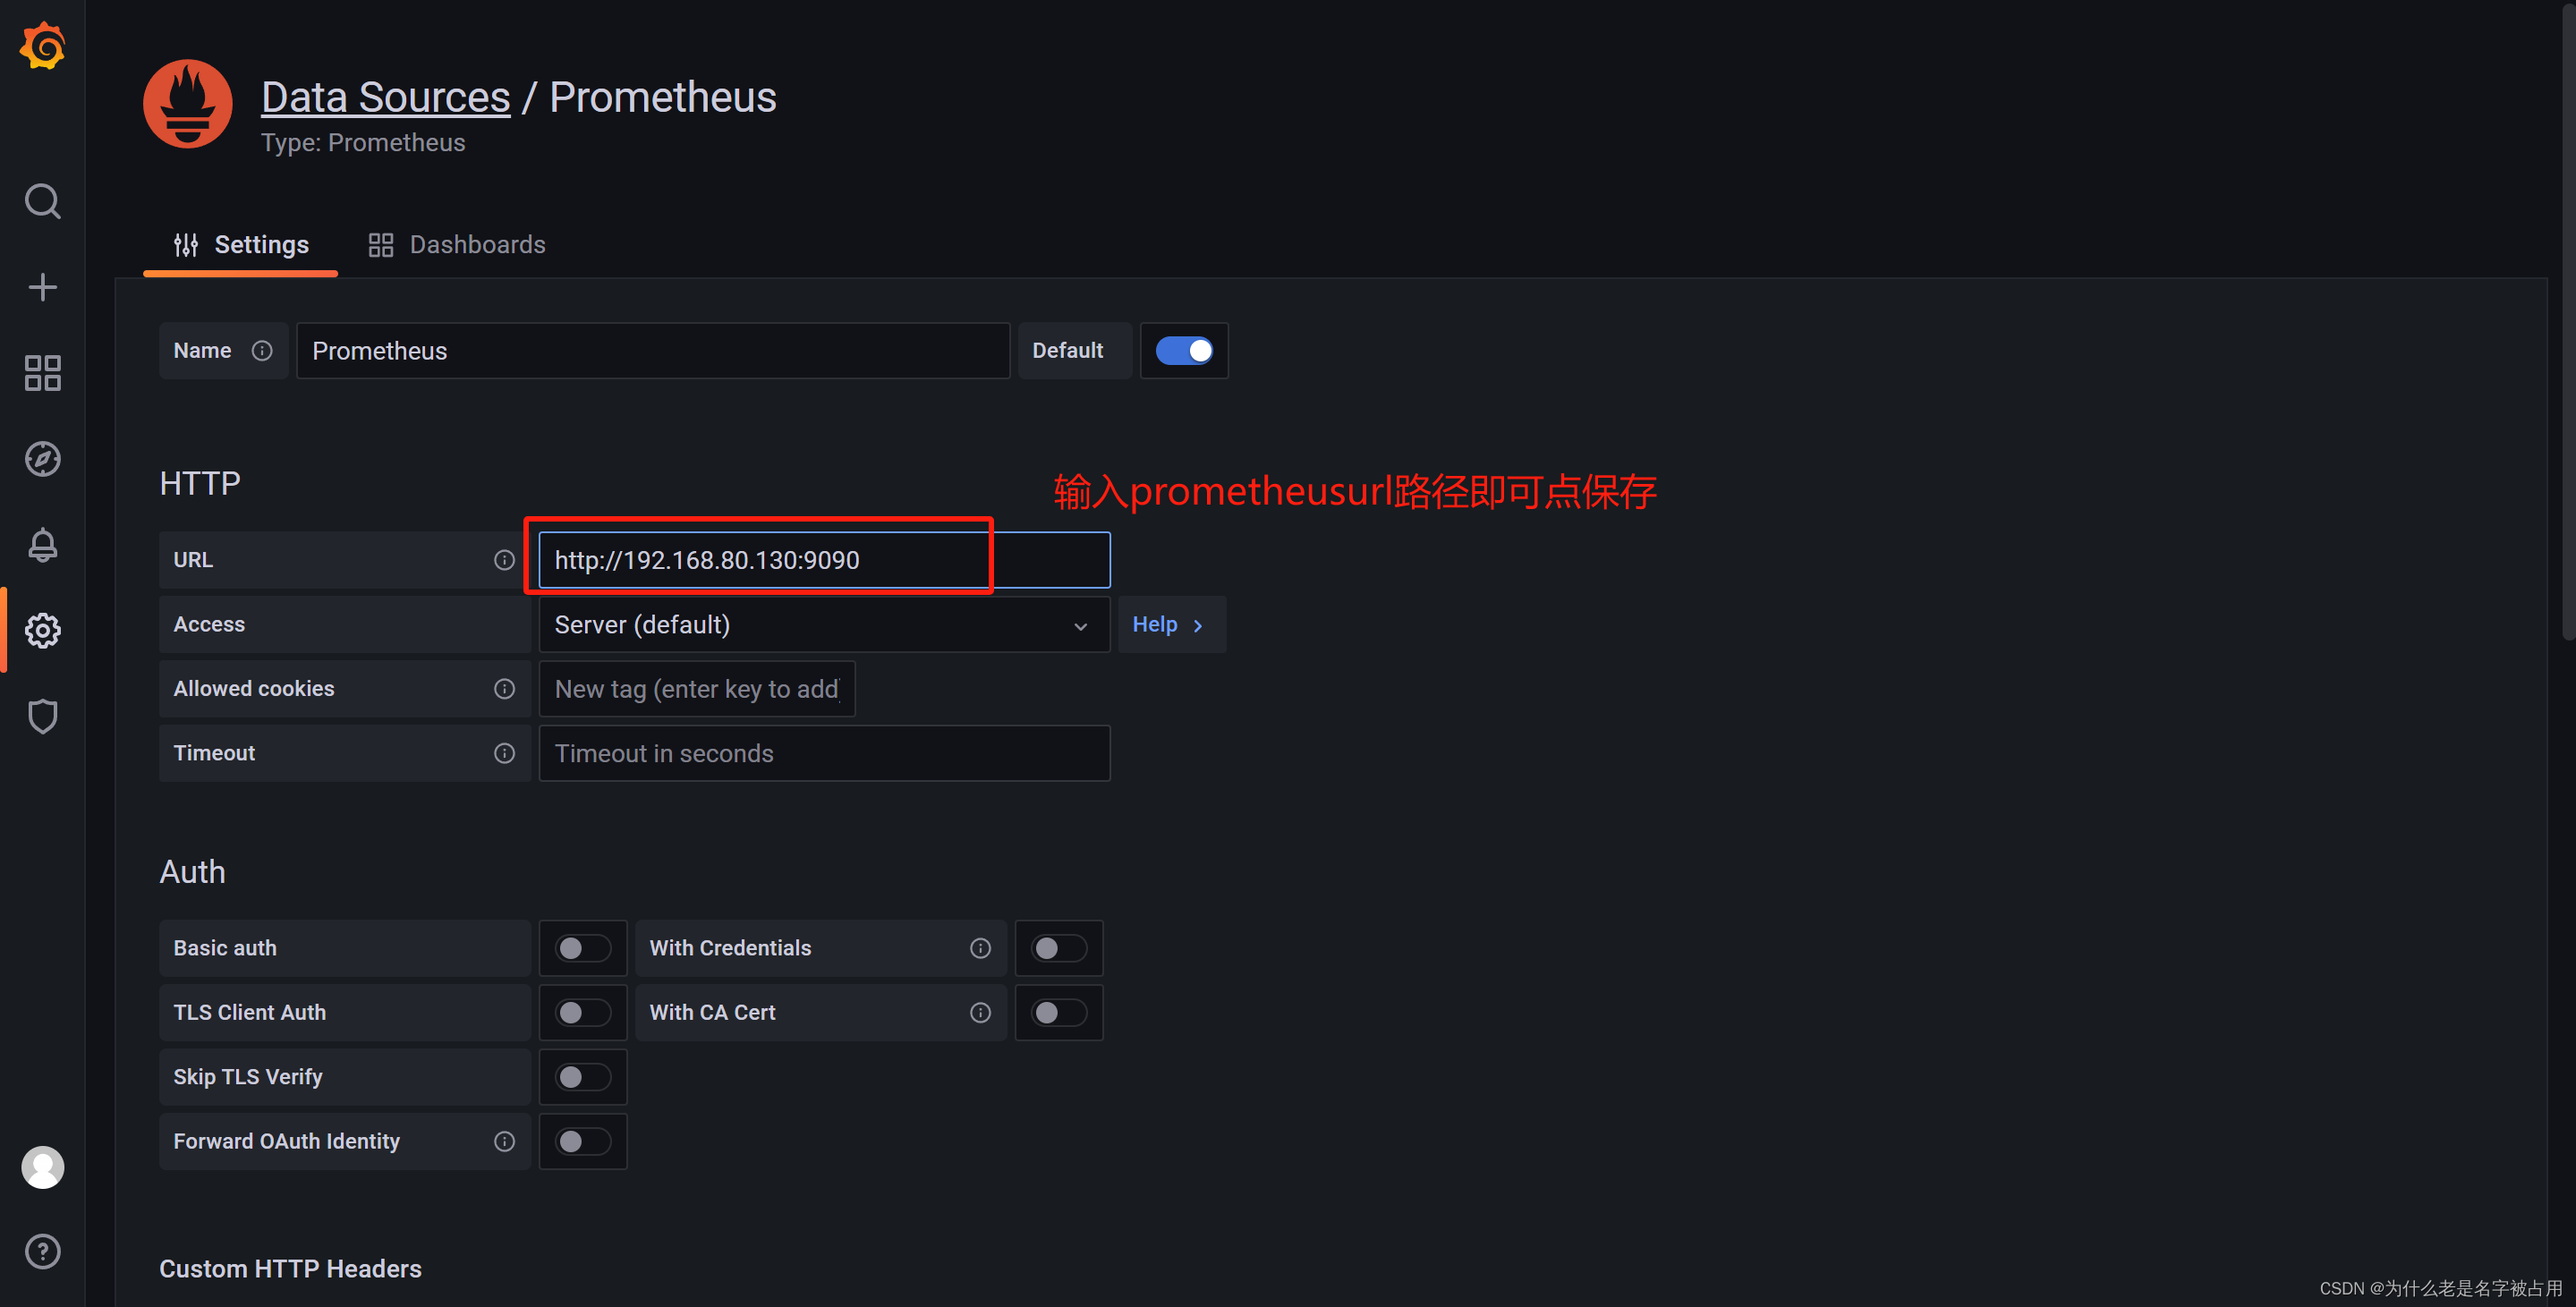2576x1307 pixels.
Task: Click the Timeout in seconds field
Action: tap(824, 753)
